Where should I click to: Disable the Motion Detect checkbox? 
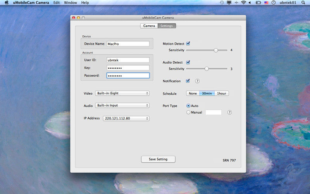(188, 43)
